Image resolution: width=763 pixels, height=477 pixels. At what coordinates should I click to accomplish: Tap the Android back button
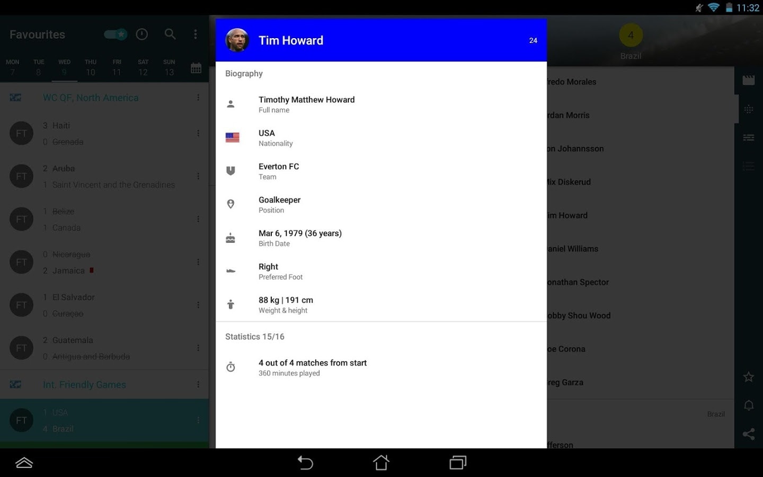(x=305, y=463)
